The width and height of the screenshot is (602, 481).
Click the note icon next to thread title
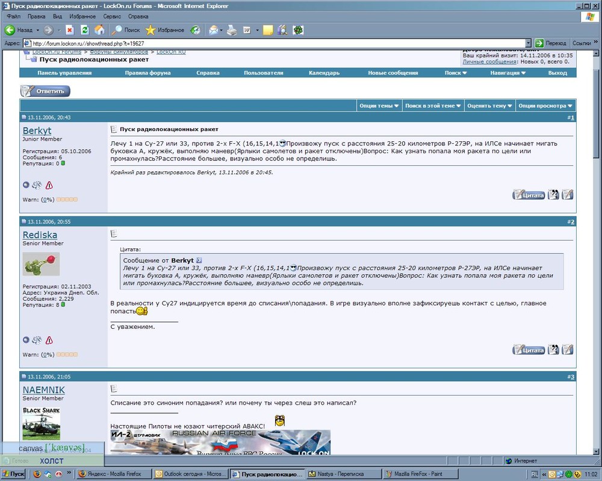pos(113,129)
